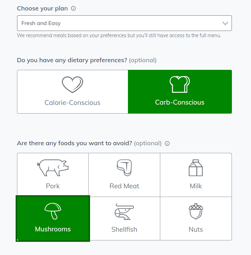
Task: Expand the plan dropdown chevron
Action: [225, 23]
